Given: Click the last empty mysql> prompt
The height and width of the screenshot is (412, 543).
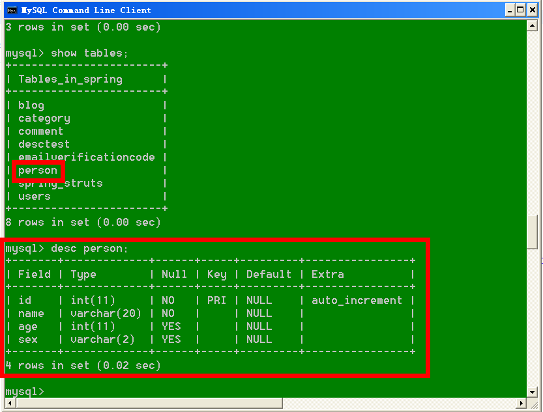Looking at the screenshot, I should click(25, 392).
